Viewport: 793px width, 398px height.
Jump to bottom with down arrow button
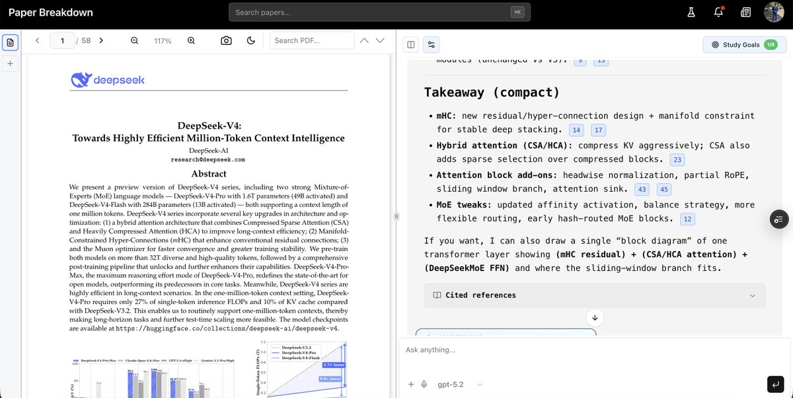point(595,317)
